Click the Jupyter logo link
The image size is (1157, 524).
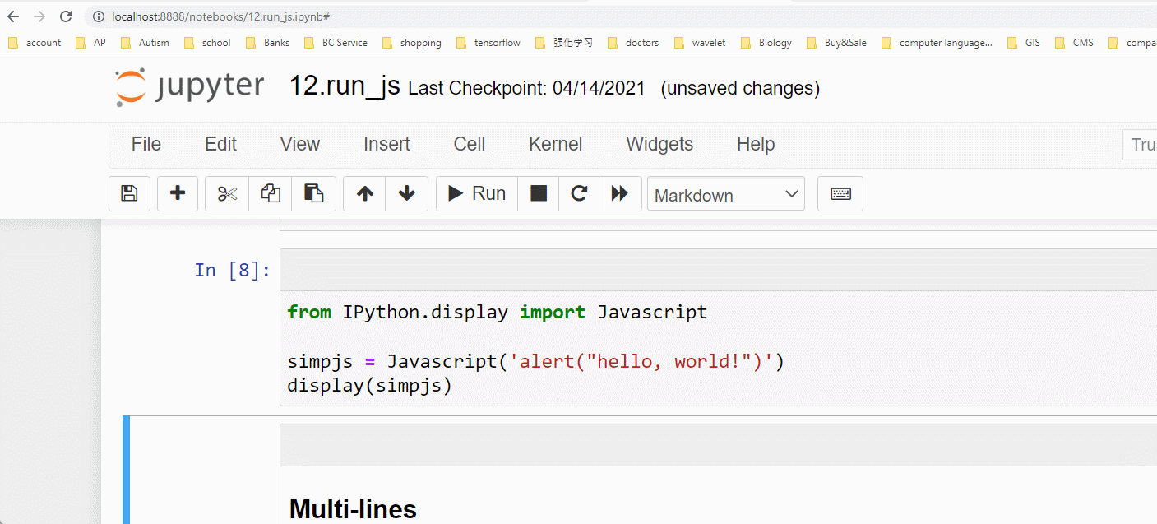(x=190, y=87)
